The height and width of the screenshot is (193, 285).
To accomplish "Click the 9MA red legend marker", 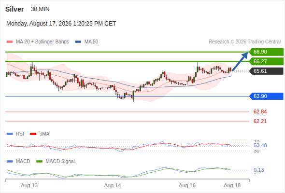I will point(33,134).
